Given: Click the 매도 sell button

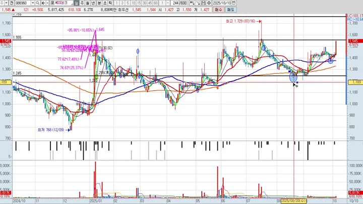Looking at the screenshot, I should point(230,10).
